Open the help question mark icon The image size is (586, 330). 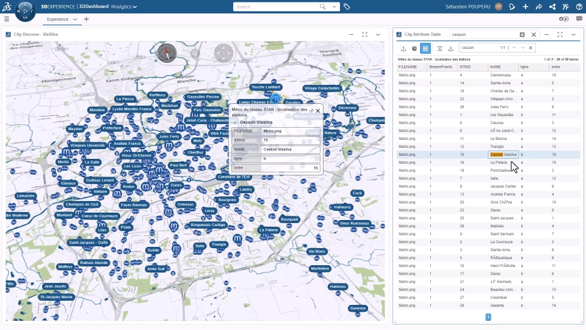pyautogui.click(x=579, y=7)
